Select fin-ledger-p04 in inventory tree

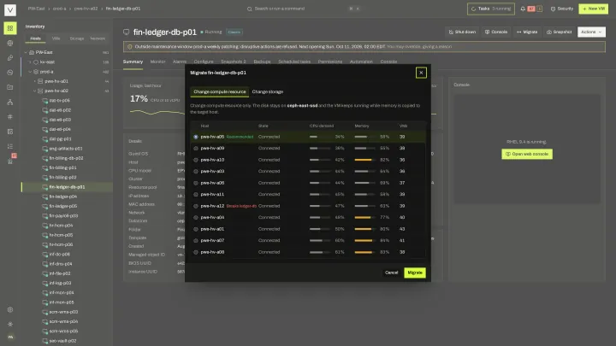(62, 196)
